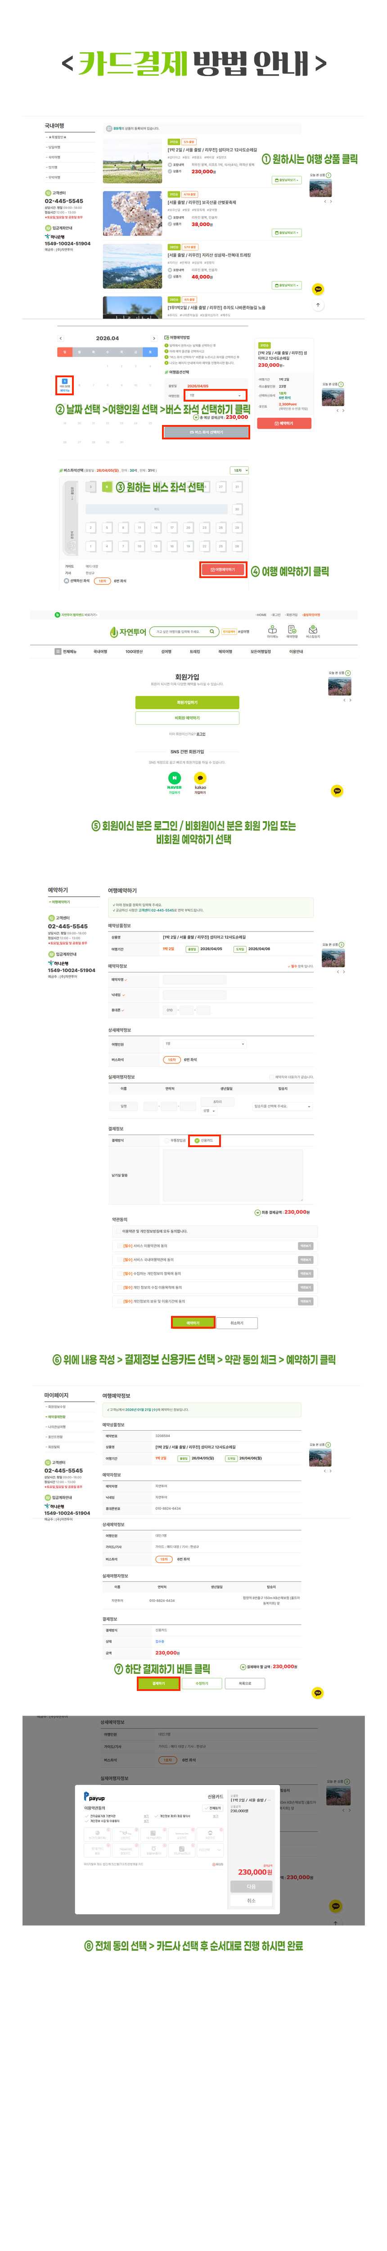Open the 여행인원 dropdown in reservation form
Image resolution: width=387 pixels, height=2251 pixels.
[x=204, y=1044]
